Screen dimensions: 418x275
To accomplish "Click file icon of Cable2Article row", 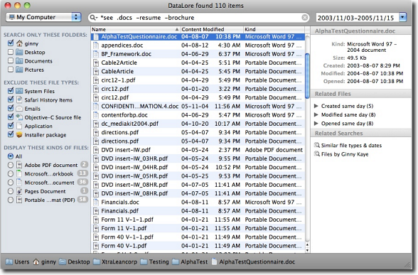I will (x=96, y=63).
